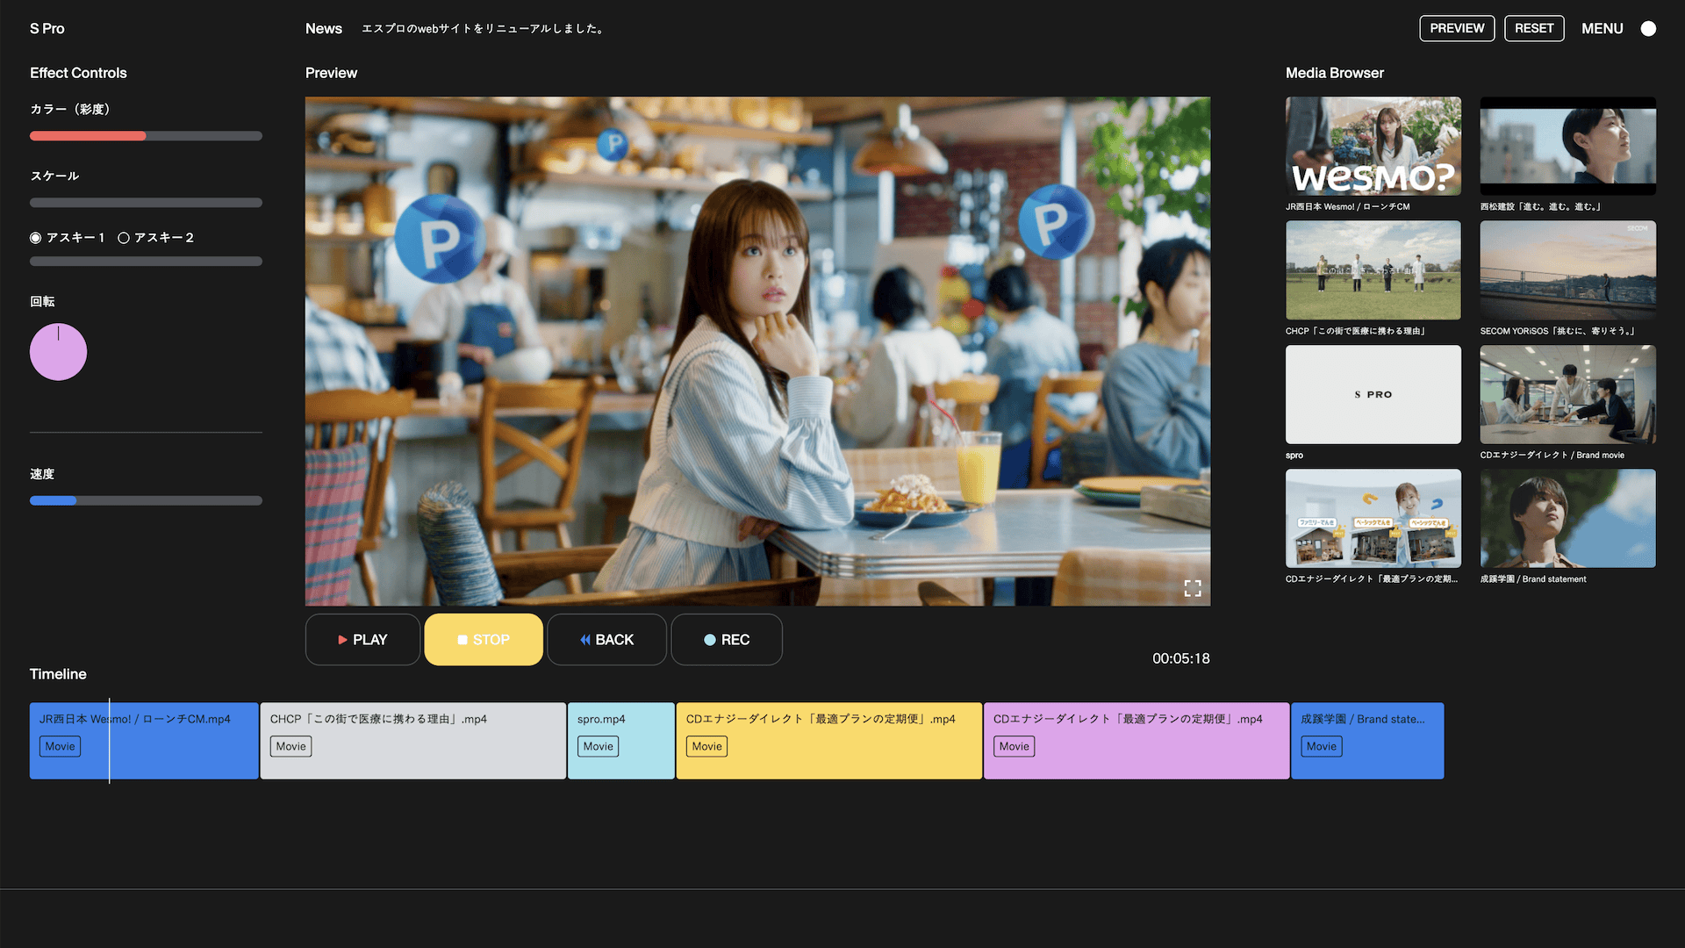Click the 成蹊学園 Brand statement thumbnail
This screenshot has width=1685, height=948.
pos(1567,518)
